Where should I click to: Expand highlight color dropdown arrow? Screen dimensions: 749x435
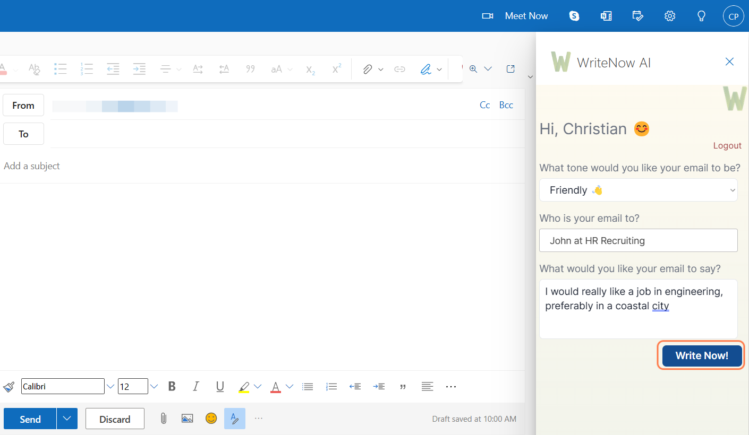pyautogui.click(x=258, y=387)
